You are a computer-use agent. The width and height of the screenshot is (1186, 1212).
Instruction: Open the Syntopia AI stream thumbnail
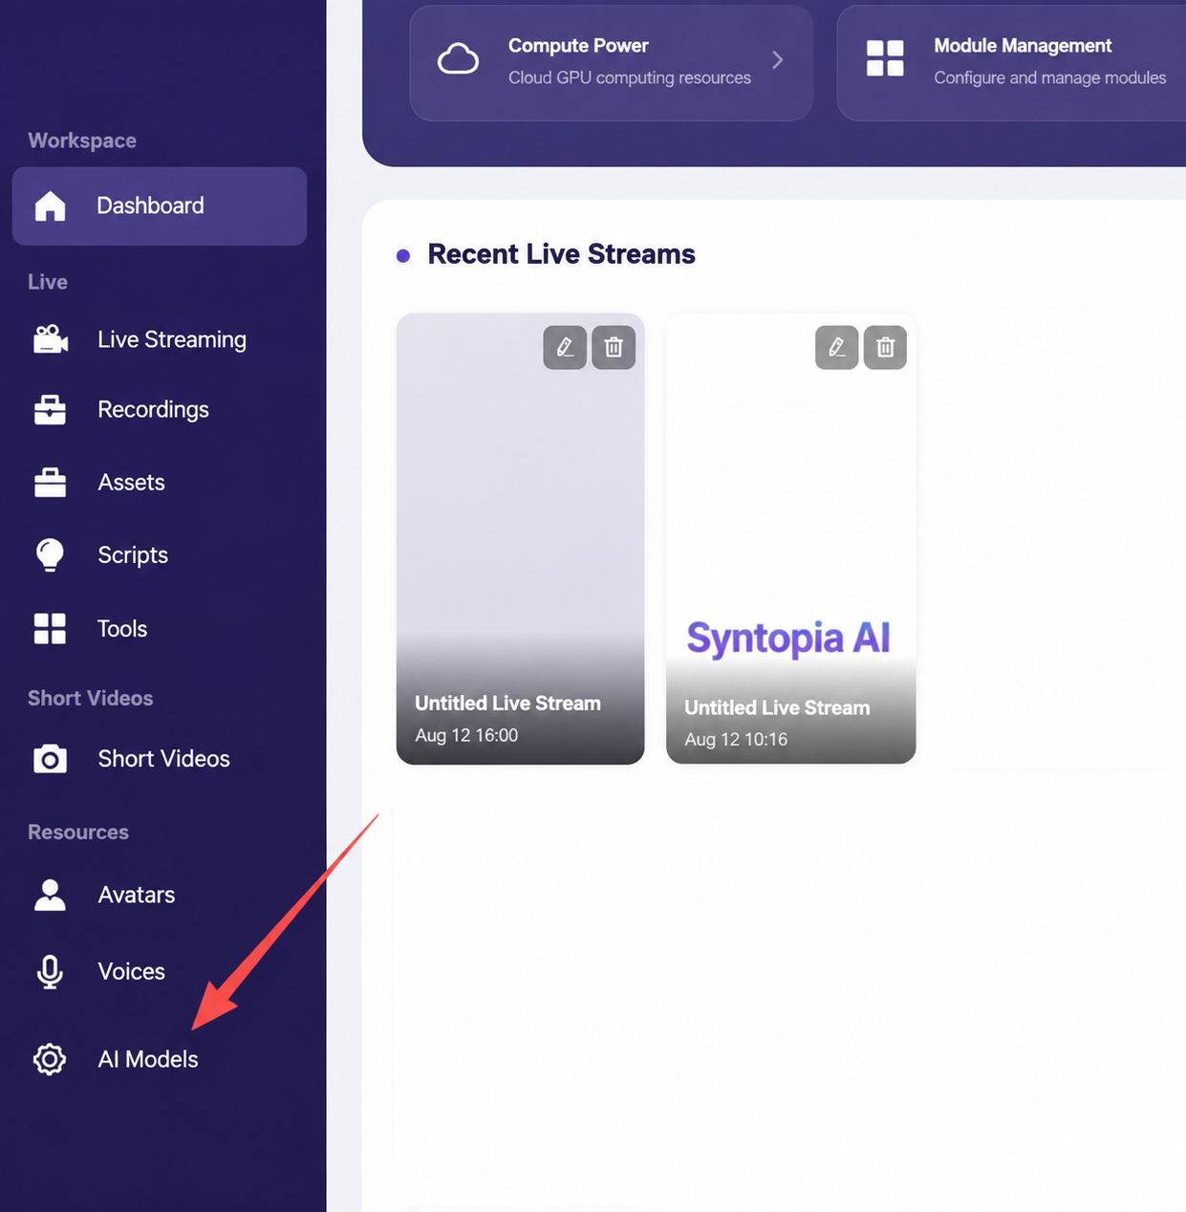[791, 538]
